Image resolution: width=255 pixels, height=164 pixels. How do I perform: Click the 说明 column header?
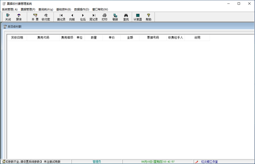tap(197, 37)
